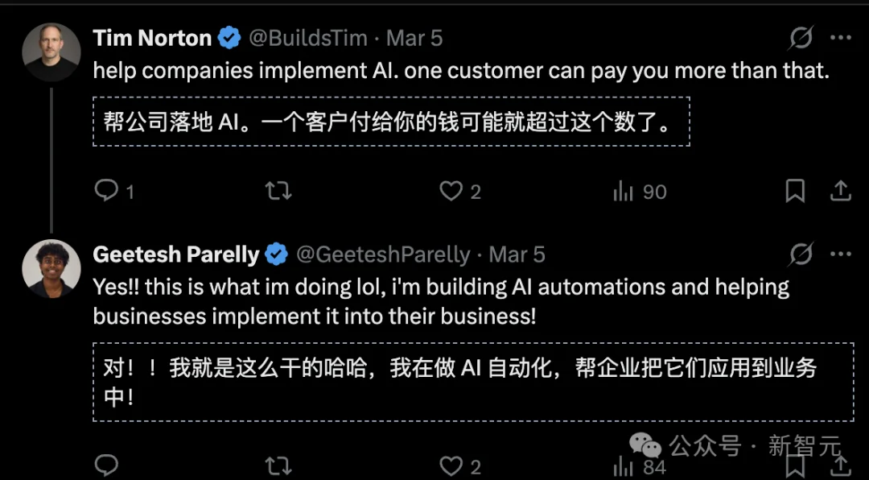Open Grok icon on Geetesh Parelly's tweet
This screenshot has height=480, width=869.
(x=801, y=254)
